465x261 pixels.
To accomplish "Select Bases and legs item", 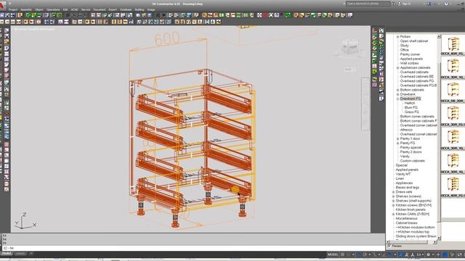I will [x=408, y=188].
